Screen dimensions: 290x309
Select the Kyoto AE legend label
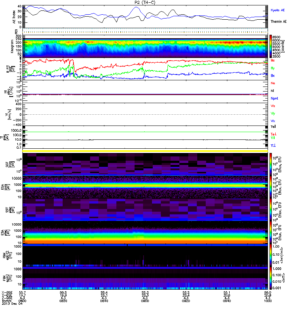click(278, 10)
